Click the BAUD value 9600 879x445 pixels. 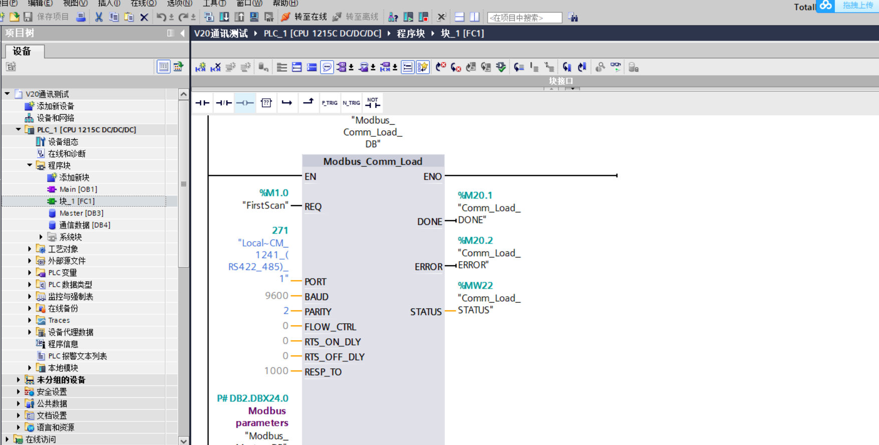click(x=276, y=296)
